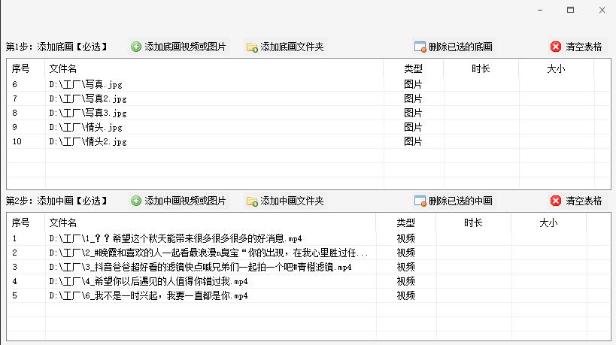Select the video 1_??希望这个秋天能带来很多很多很多的好消息.mp4

(x=308, y=238)
